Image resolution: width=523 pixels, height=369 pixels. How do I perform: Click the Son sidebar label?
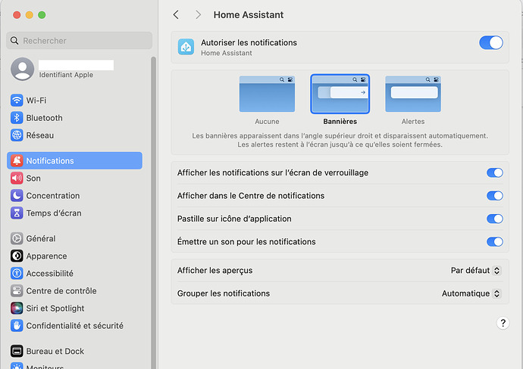[33, 178]
